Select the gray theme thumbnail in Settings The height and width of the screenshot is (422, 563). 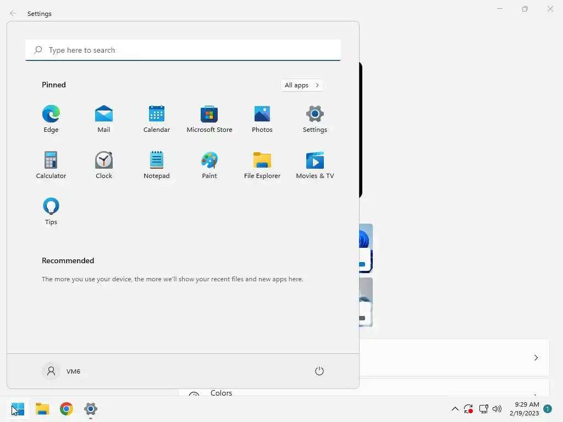coord(366,302)
